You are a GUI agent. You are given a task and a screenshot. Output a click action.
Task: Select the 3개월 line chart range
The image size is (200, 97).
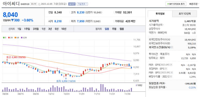36,29
